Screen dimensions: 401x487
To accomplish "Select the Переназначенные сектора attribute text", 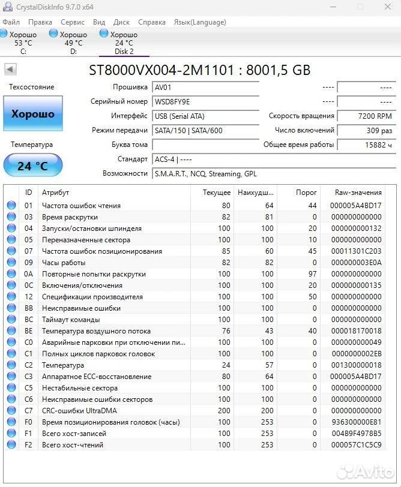I will click(x=86, y=240).
